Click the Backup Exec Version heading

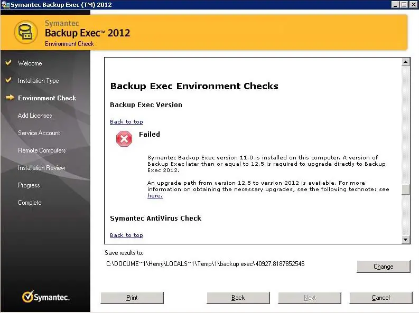pos(146,105)
